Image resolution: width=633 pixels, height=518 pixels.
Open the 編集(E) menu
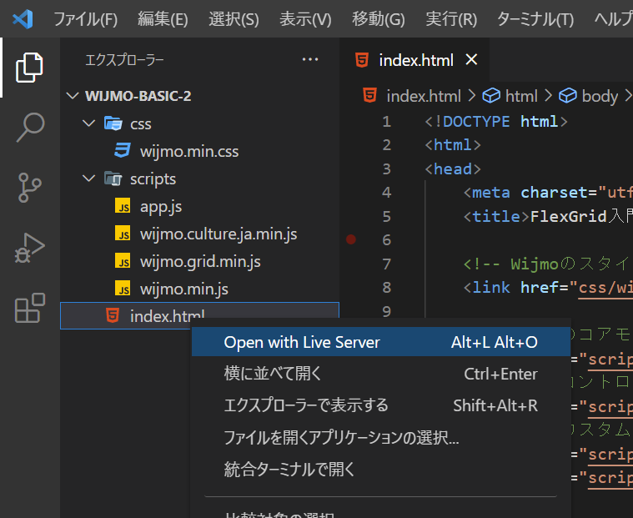click(163, 19)
